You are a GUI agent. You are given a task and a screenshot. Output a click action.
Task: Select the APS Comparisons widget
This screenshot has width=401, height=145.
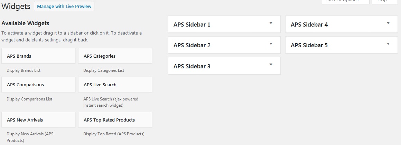[x=38, y=85]
